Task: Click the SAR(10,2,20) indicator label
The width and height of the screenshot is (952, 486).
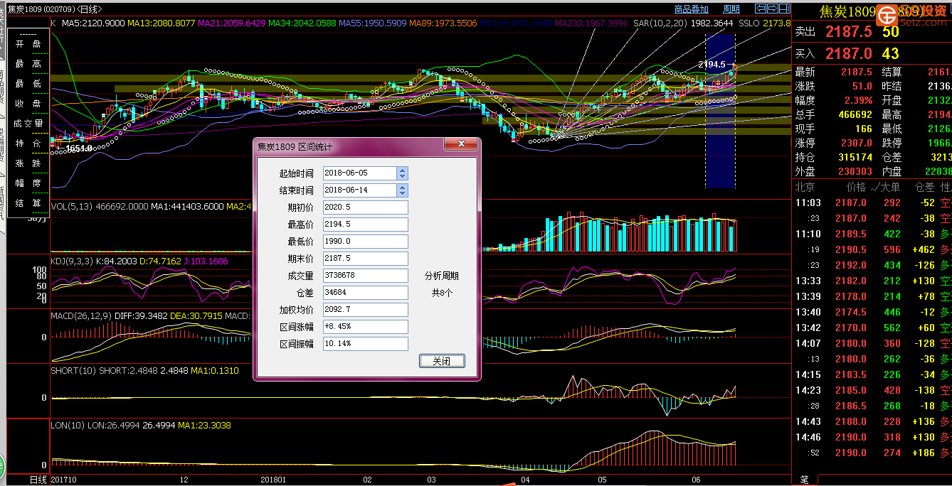Action: pos(661,23)
